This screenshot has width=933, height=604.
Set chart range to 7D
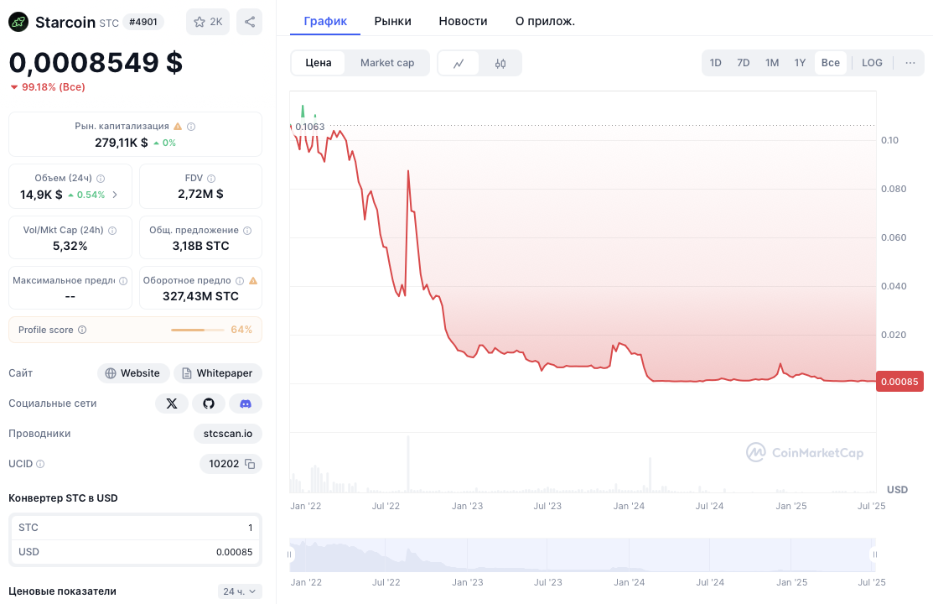pos(744,63)
